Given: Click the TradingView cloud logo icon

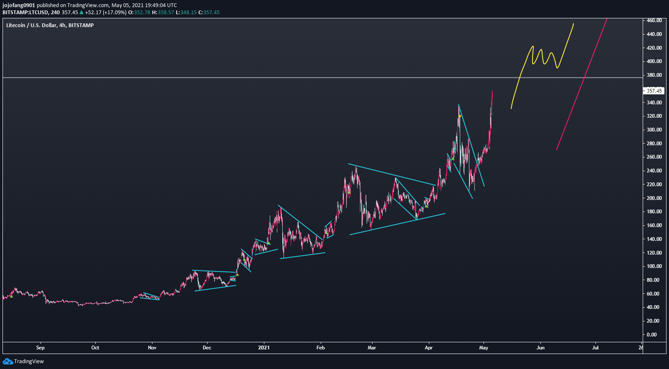Looking at the screenshot, I should point(8,361).
